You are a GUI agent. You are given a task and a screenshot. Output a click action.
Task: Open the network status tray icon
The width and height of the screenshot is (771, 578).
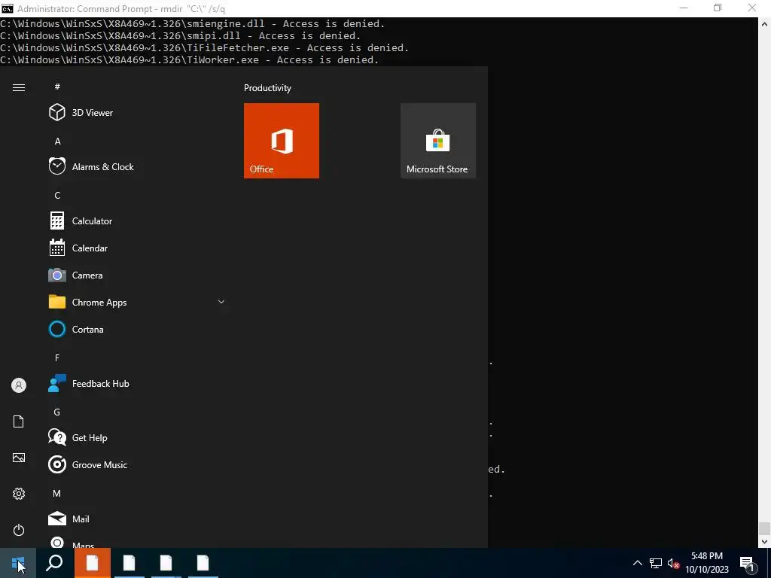[656, 563]
